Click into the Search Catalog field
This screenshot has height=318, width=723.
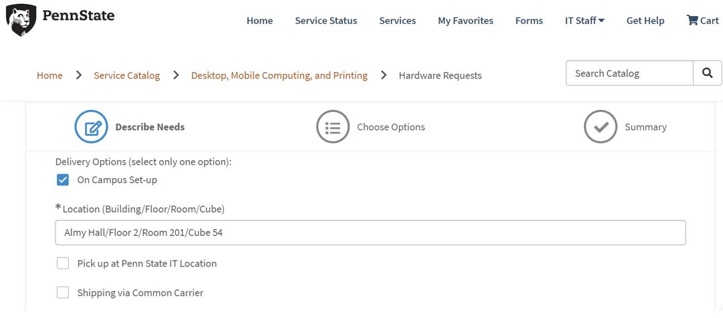coord(629,73)
